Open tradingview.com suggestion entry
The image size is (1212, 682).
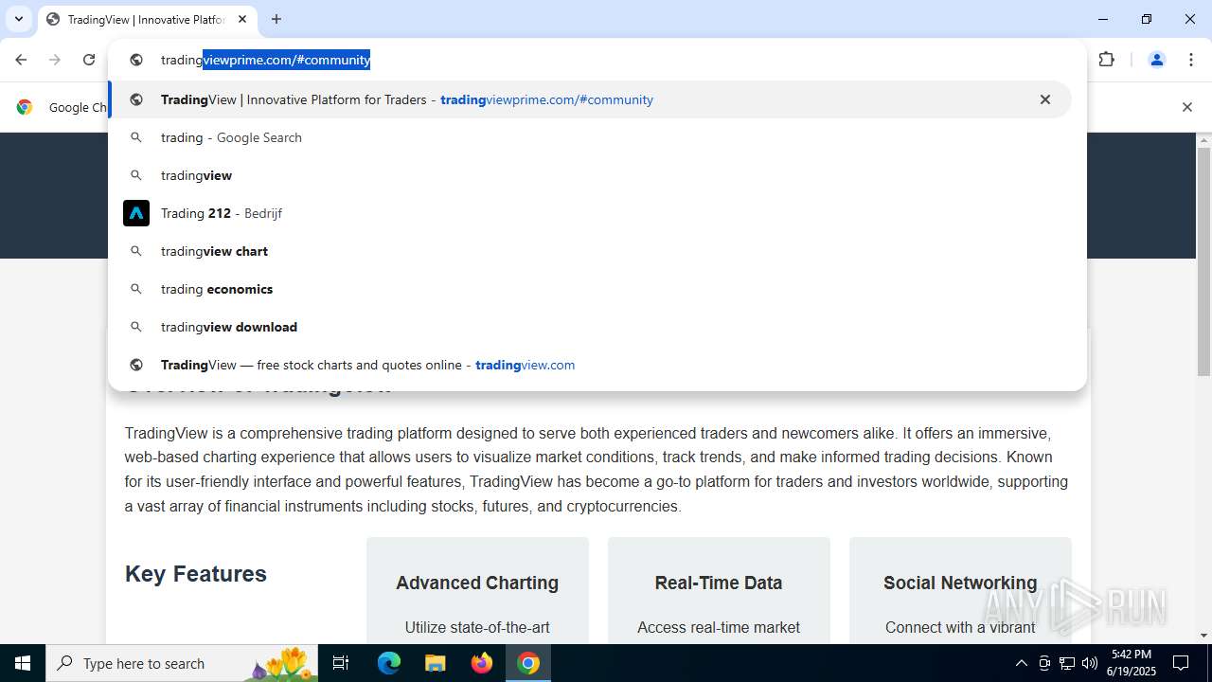click(x=590, y=365)
